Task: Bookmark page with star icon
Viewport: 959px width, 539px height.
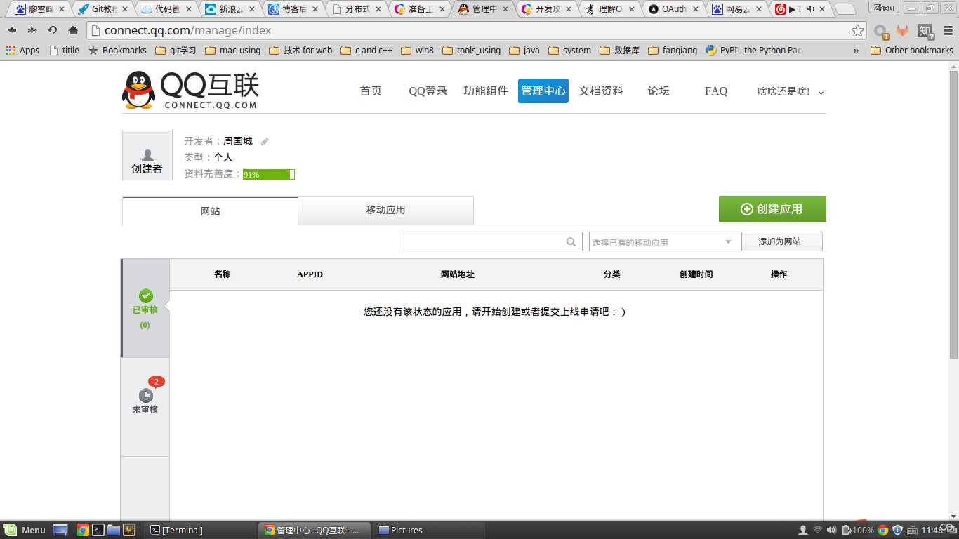Action: coord(857,30)
